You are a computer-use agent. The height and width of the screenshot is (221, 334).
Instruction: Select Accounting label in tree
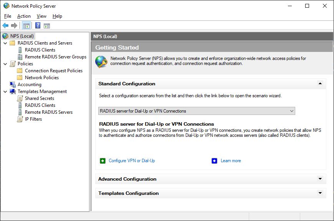click(x=30, y=85)
